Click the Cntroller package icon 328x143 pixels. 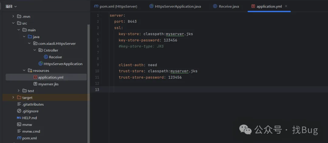[x=41, y=50]
